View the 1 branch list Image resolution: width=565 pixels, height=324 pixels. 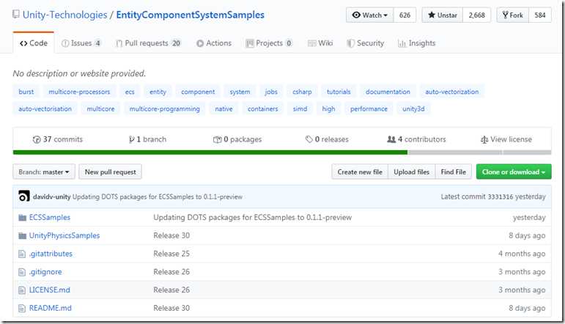click(x=147, y=139)
